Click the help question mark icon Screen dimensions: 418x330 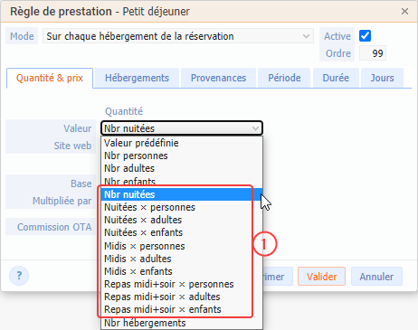pos(19,276)
